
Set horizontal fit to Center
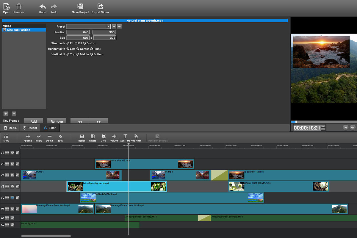(x=78, y=49)
